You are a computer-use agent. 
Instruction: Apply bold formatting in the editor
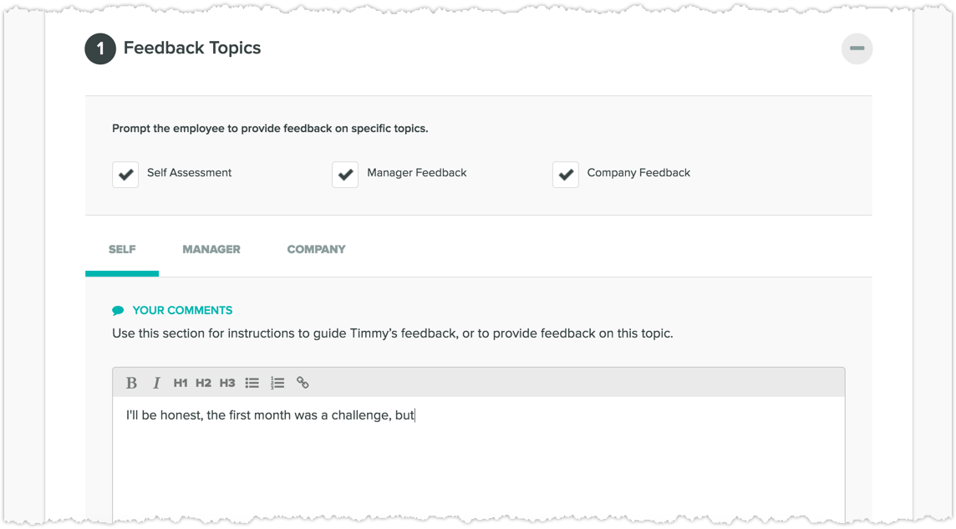[x=131, y=382]
